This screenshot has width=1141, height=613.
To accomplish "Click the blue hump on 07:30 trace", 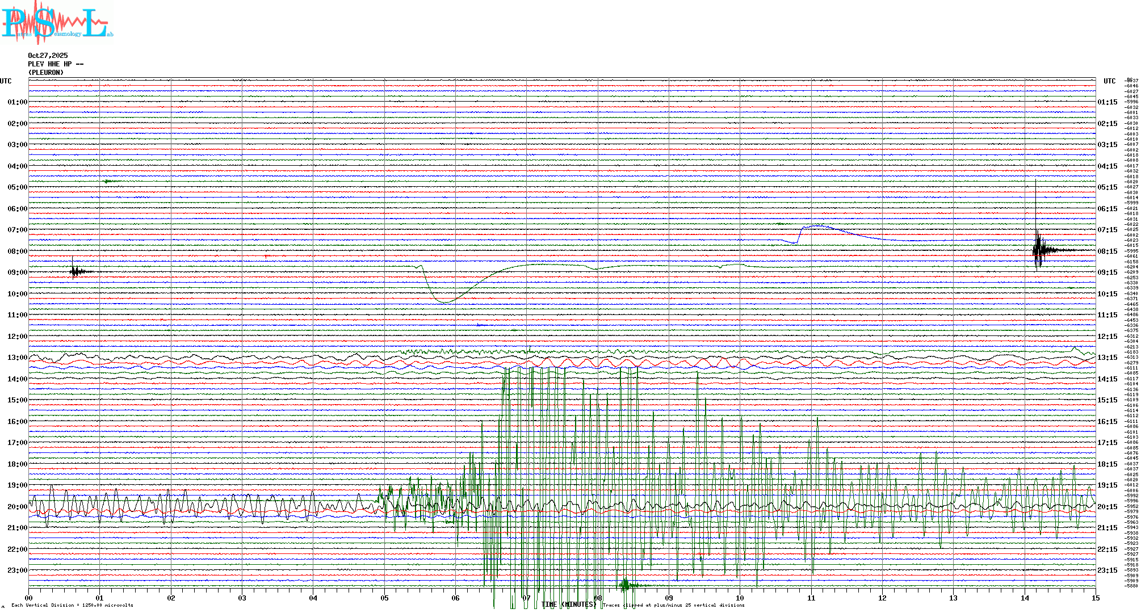I will [817, 226].
